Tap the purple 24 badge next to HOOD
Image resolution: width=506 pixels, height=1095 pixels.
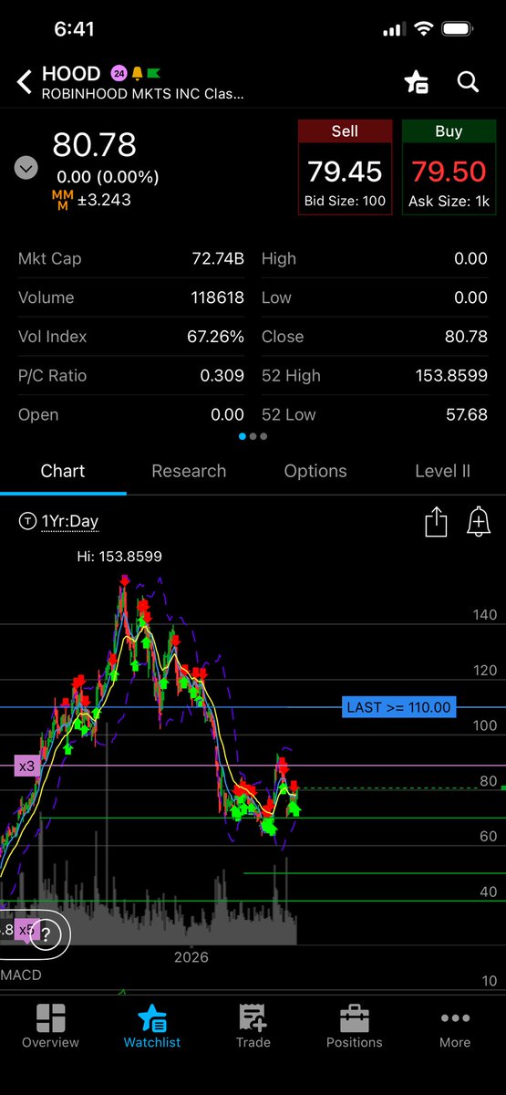(119, 73)
